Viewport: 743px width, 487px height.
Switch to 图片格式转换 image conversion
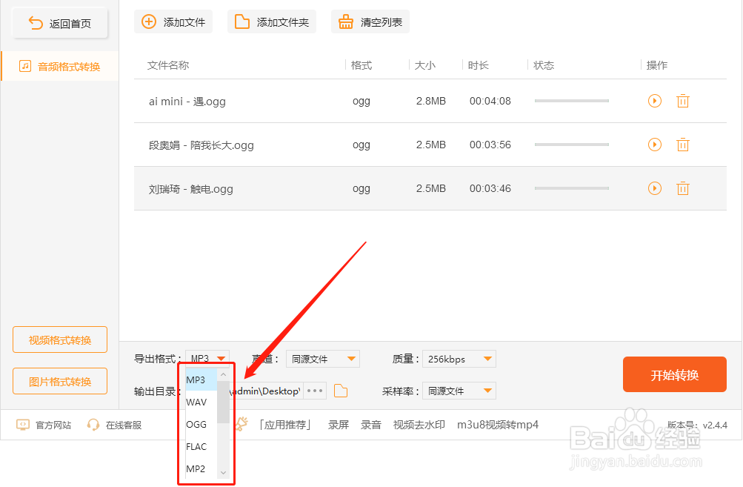point(59,381)
